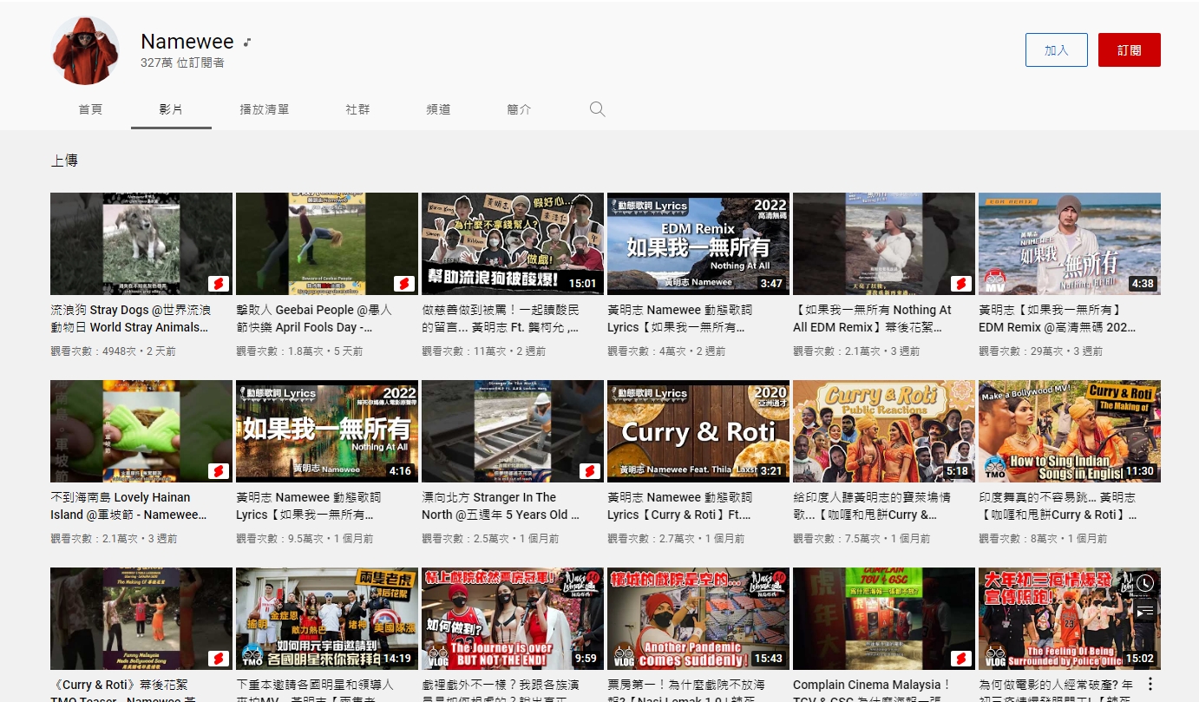Image resolution: width=1199 pixels, height=702 pixels.
Task: Click the 327萬 位訂閱者 subscriber count
Action: coord(182,63)
